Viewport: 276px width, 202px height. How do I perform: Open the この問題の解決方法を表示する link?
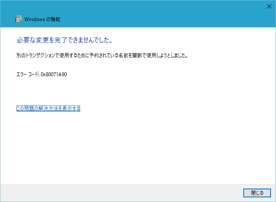(x=48, y=108)
